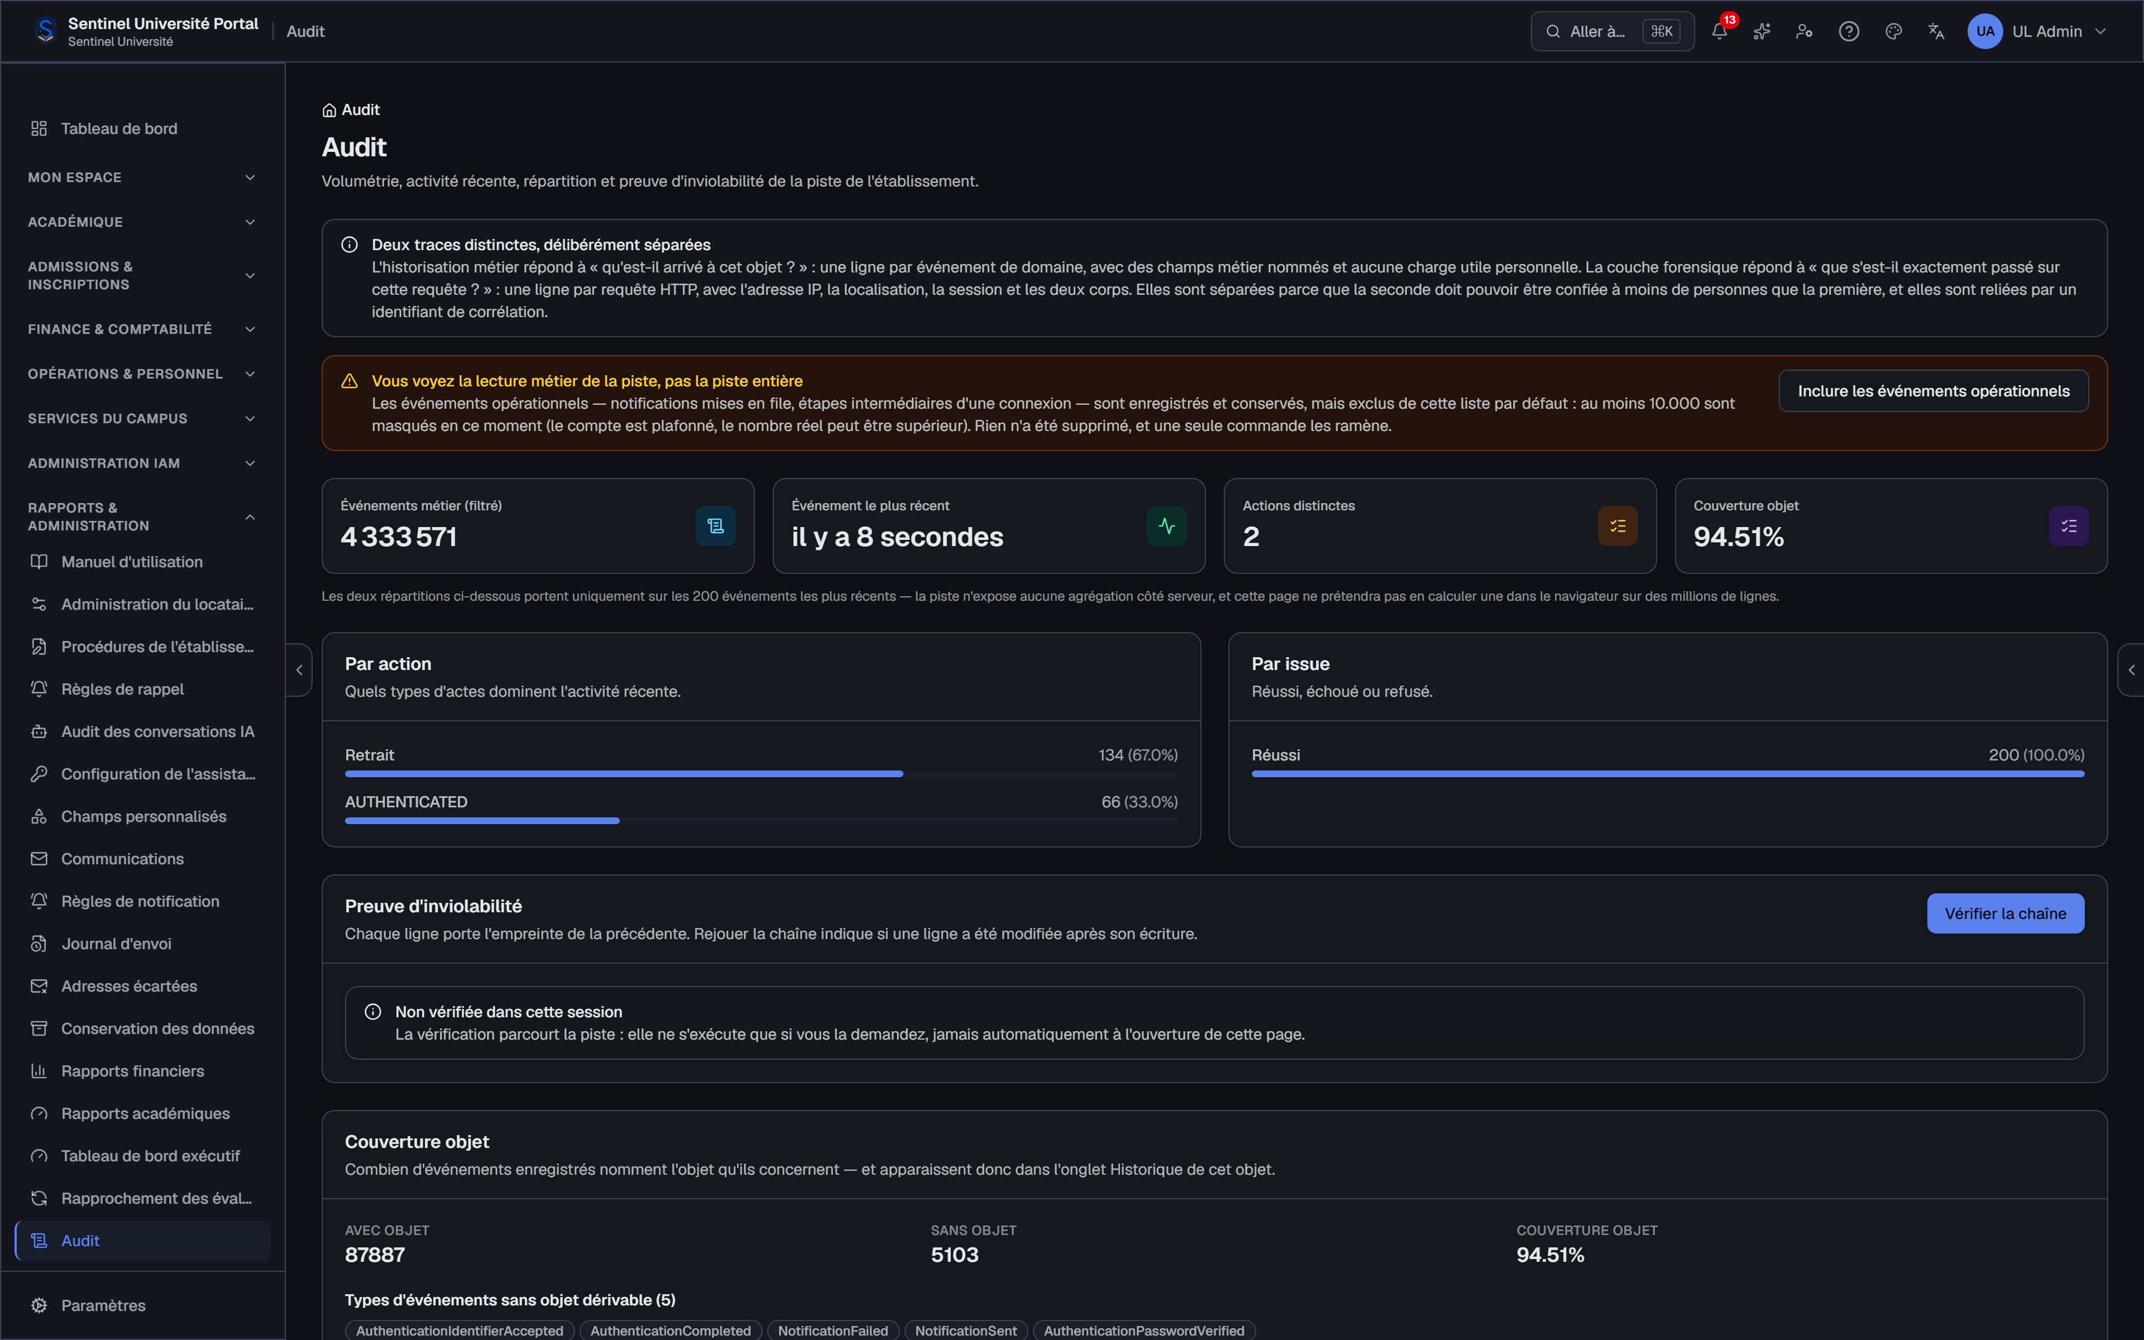Click the Rapports financiers chart icon
2144x1340 pixels.
pyautogui.click(x=39, y=1070)
